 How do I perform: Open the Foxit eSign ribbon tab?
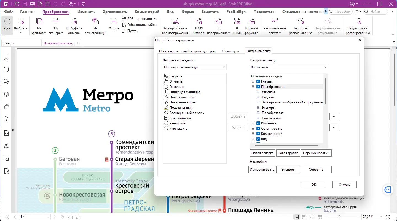tap(236, 12)
